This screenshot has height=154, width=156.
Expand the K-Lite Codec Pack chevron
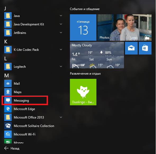pos(61,49)
